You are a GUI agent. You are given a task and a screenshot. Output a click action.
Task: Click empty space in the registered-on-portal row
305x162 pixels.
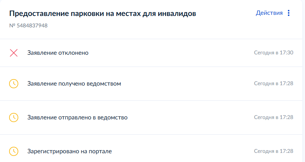(183, 151)
